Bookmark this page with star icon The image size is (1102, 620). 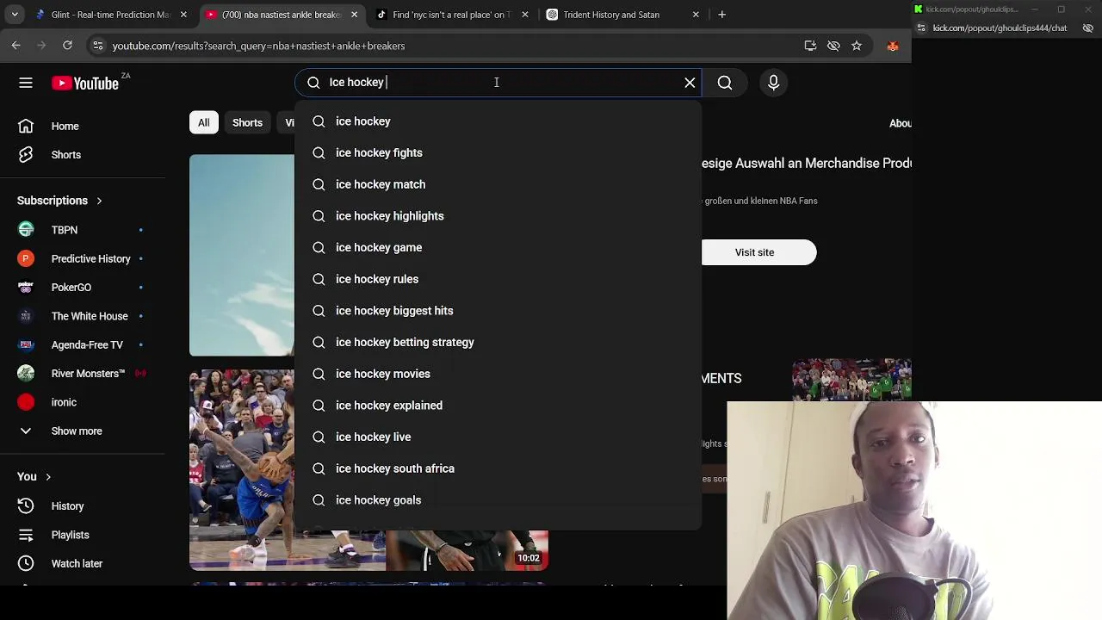(x=857, y=46)
